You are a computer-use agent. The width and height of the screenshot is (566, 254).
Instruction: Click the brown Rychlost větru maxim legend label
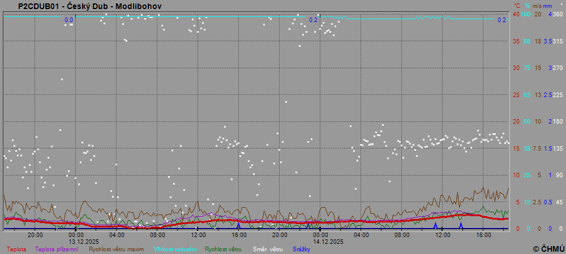coord(116,249)
